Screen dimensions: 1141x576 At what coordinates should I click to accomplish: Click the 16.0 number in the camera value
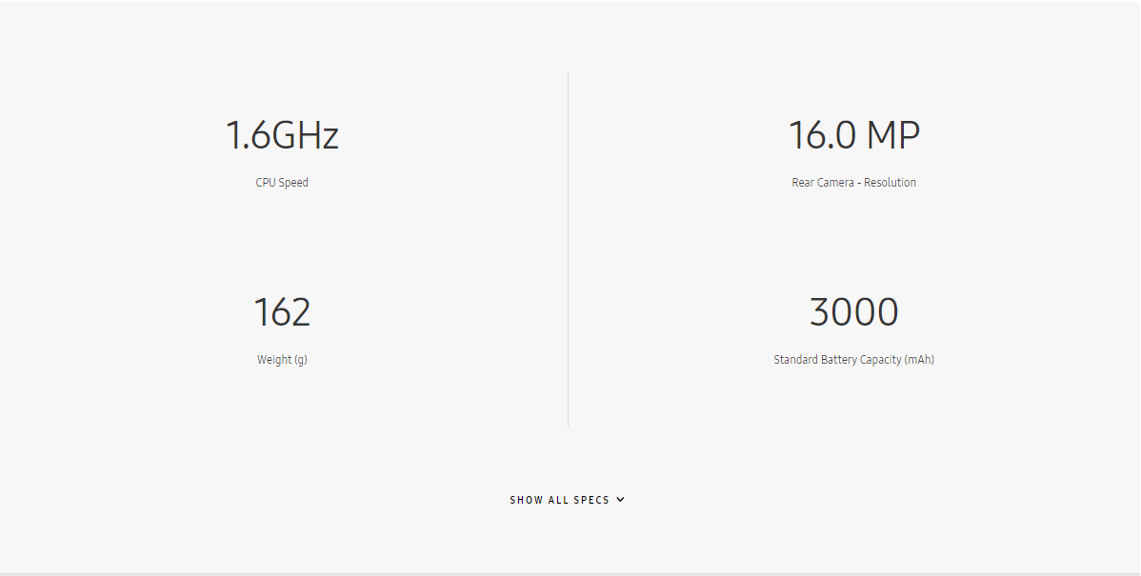pyautogui.click(x=822, y=135)
